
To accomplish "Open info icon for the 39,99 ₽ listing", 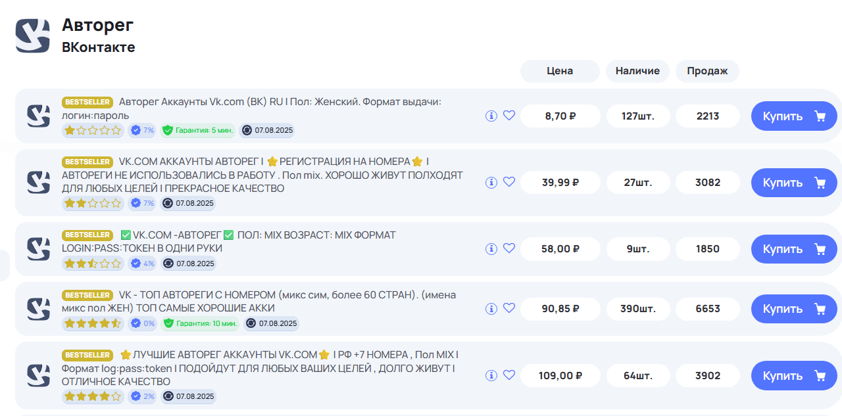I will tap(491, 183).
